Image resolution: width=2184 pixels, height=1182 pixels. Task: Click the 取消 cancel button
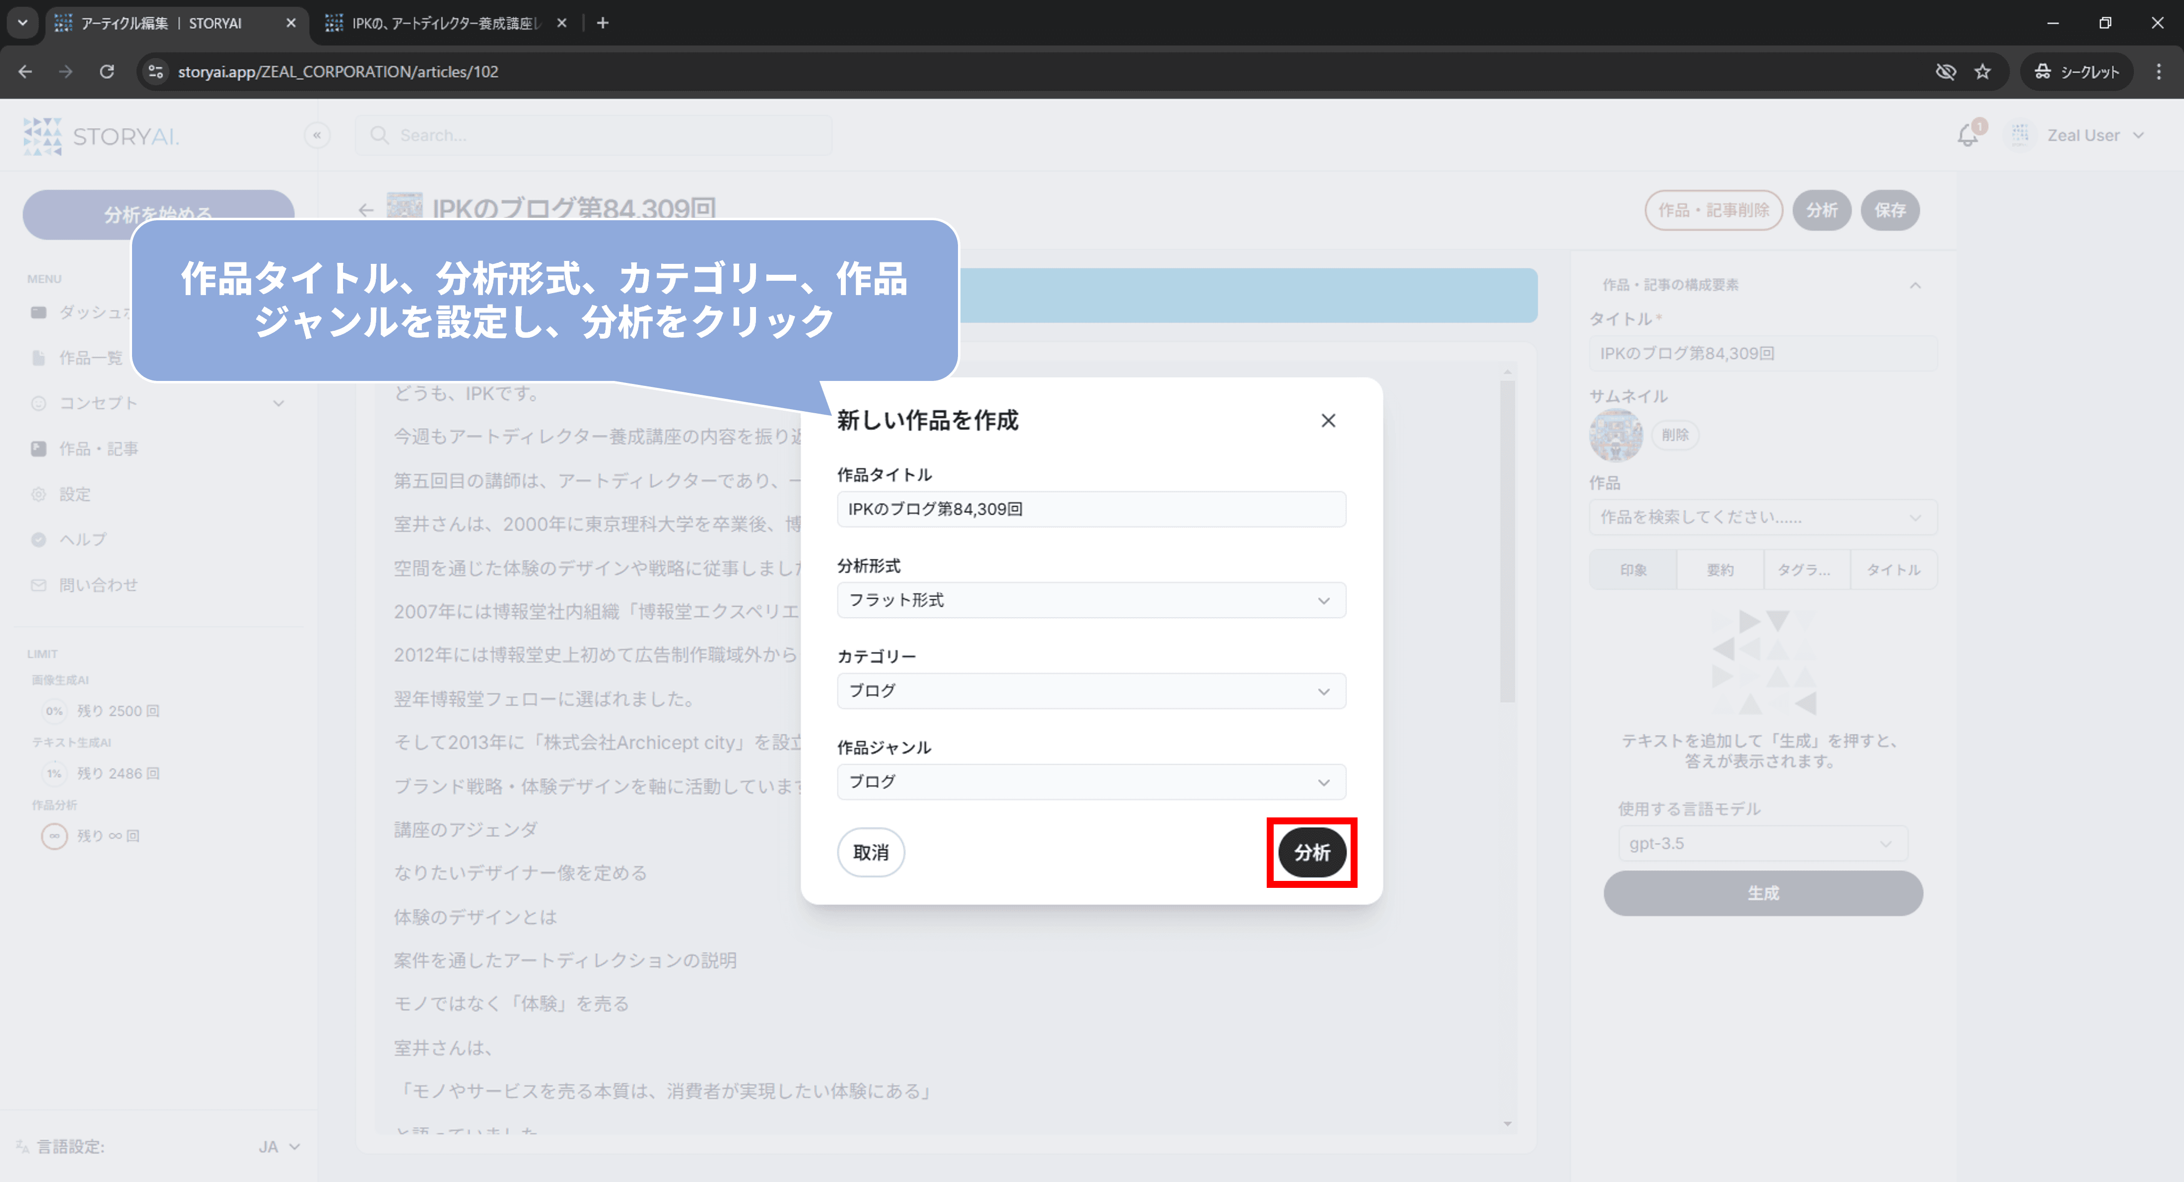coord(871,852)
